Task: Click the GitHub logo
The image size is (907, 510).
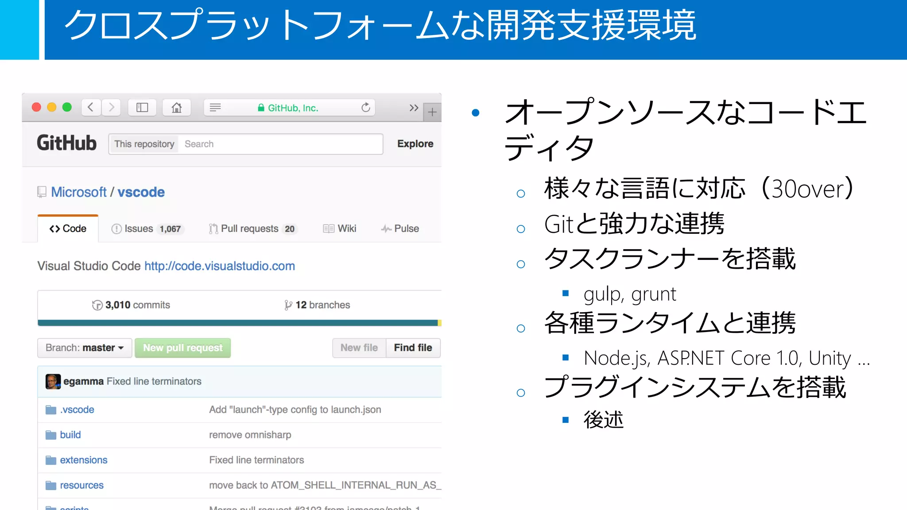Action: coord(66,143)
